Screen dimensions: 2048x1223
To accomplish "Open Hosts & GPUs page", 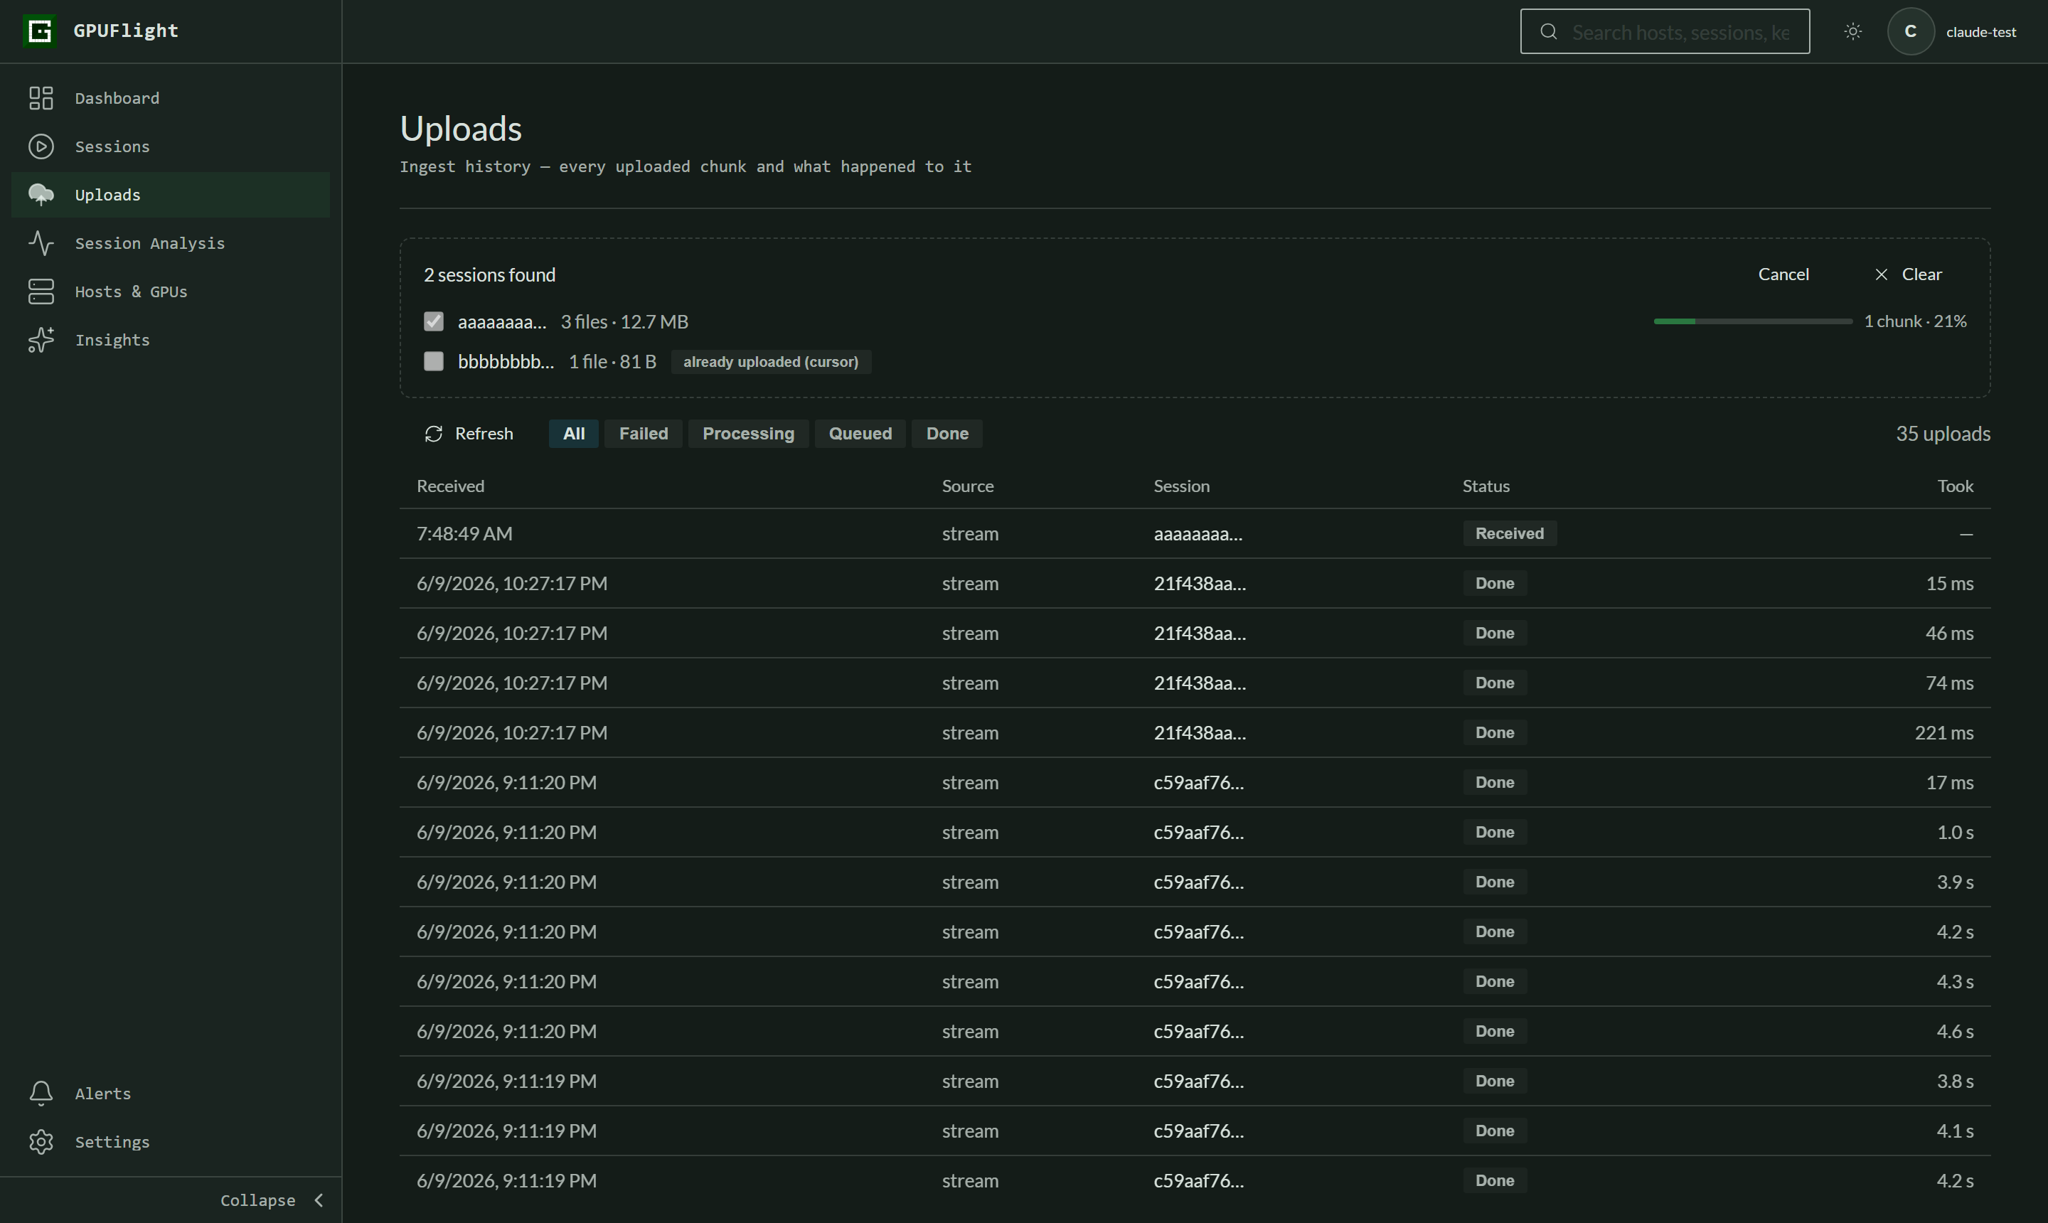I will [x=171, y=292].
